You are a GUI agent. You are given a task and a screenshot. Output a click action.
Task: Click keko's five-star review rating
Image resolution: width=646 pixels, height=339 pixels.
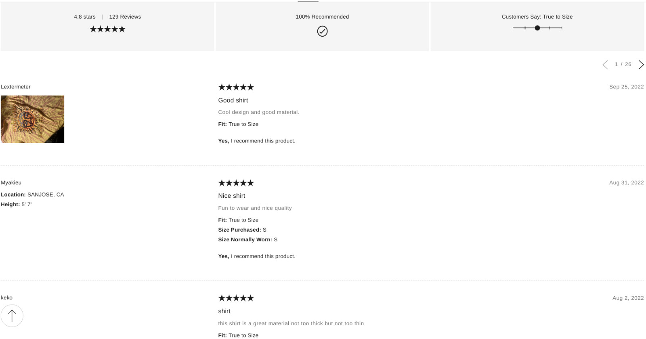pyautogui.click(x=236, y=298)
